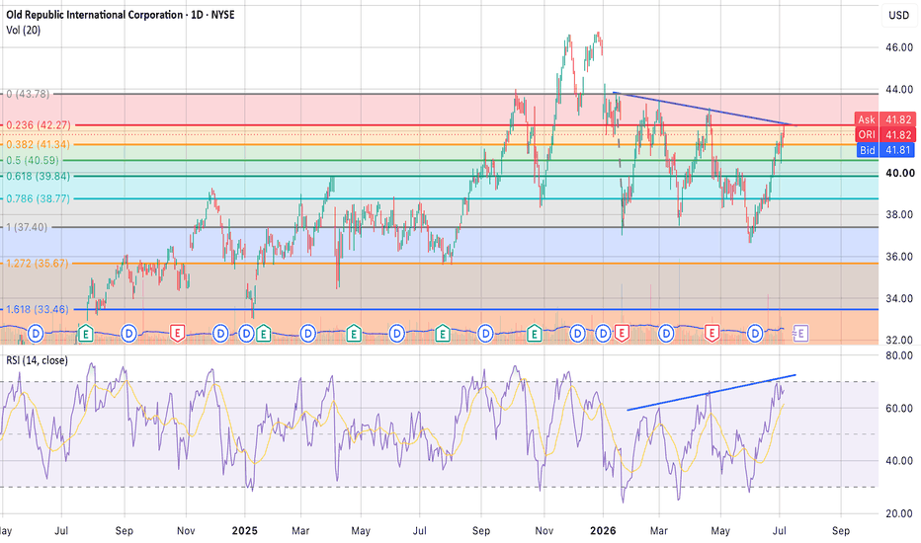
Task: Select the descending trend line on the price chart
Action: 705,109
